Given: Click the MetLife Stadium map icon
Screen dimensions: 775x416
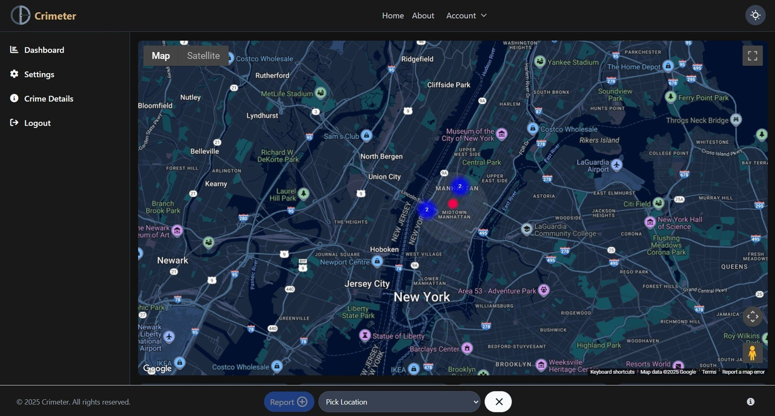Looking at the screenshot, I should coord(321,93).
